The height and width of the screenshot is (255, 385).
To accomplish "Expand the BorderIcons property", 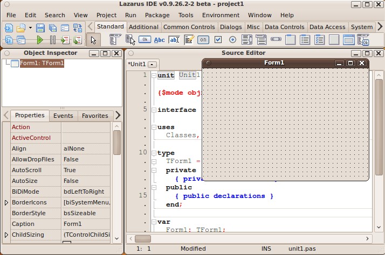I will tap(6, 203).
